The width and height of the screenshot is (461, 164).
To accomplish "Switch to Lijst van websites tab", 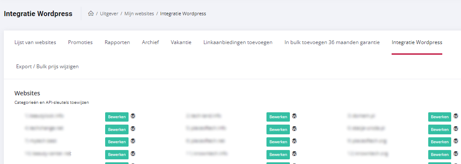I will coord(35,42).
